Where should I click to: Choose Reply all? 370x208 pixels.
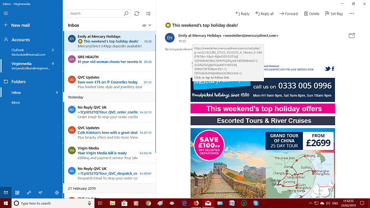(x=264, y=14)
